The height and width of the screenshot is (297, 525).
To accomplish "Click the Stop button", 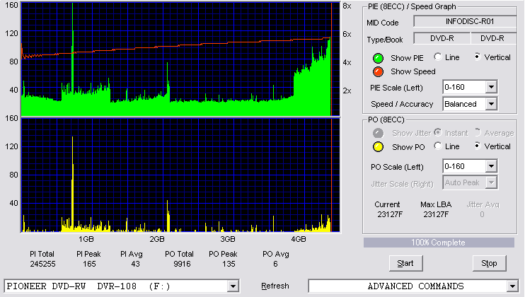I will point(489,264).
